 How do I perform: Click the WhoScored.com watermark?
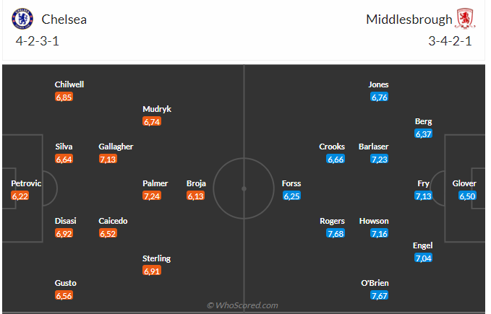(243, 305)
